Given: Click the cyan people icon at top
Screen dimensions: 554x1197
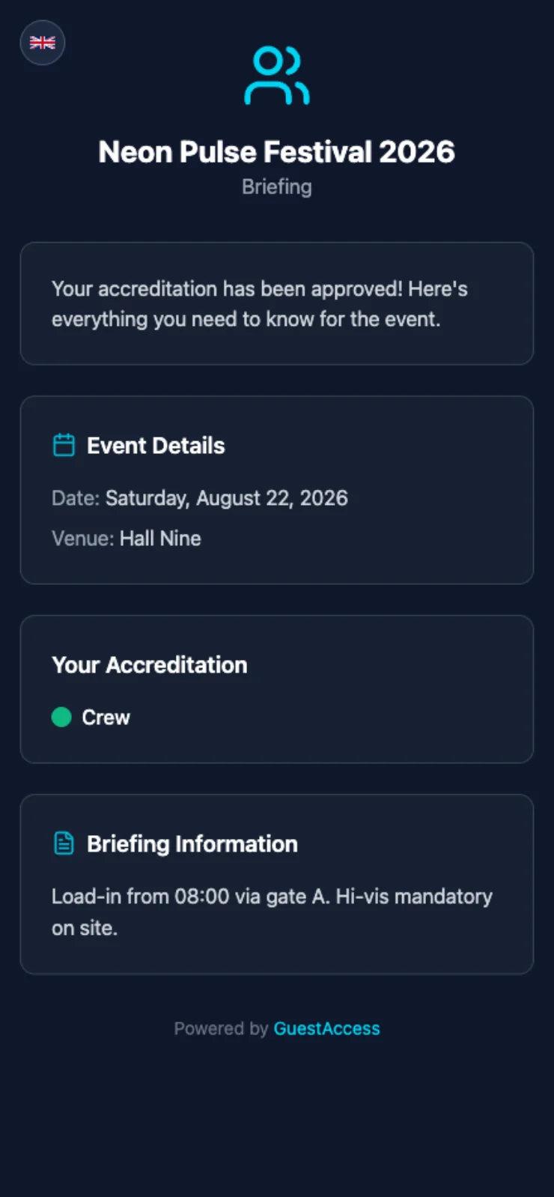Looking at the screenshot, I should point(277,76).
